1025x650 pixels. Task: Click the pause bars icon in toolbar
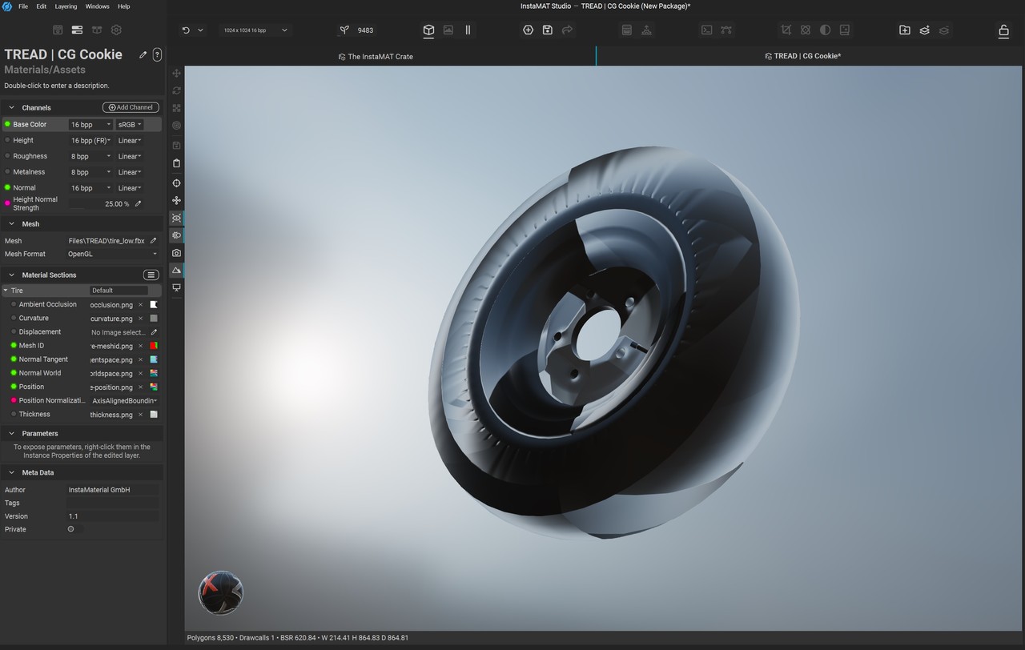click(468, 30)
